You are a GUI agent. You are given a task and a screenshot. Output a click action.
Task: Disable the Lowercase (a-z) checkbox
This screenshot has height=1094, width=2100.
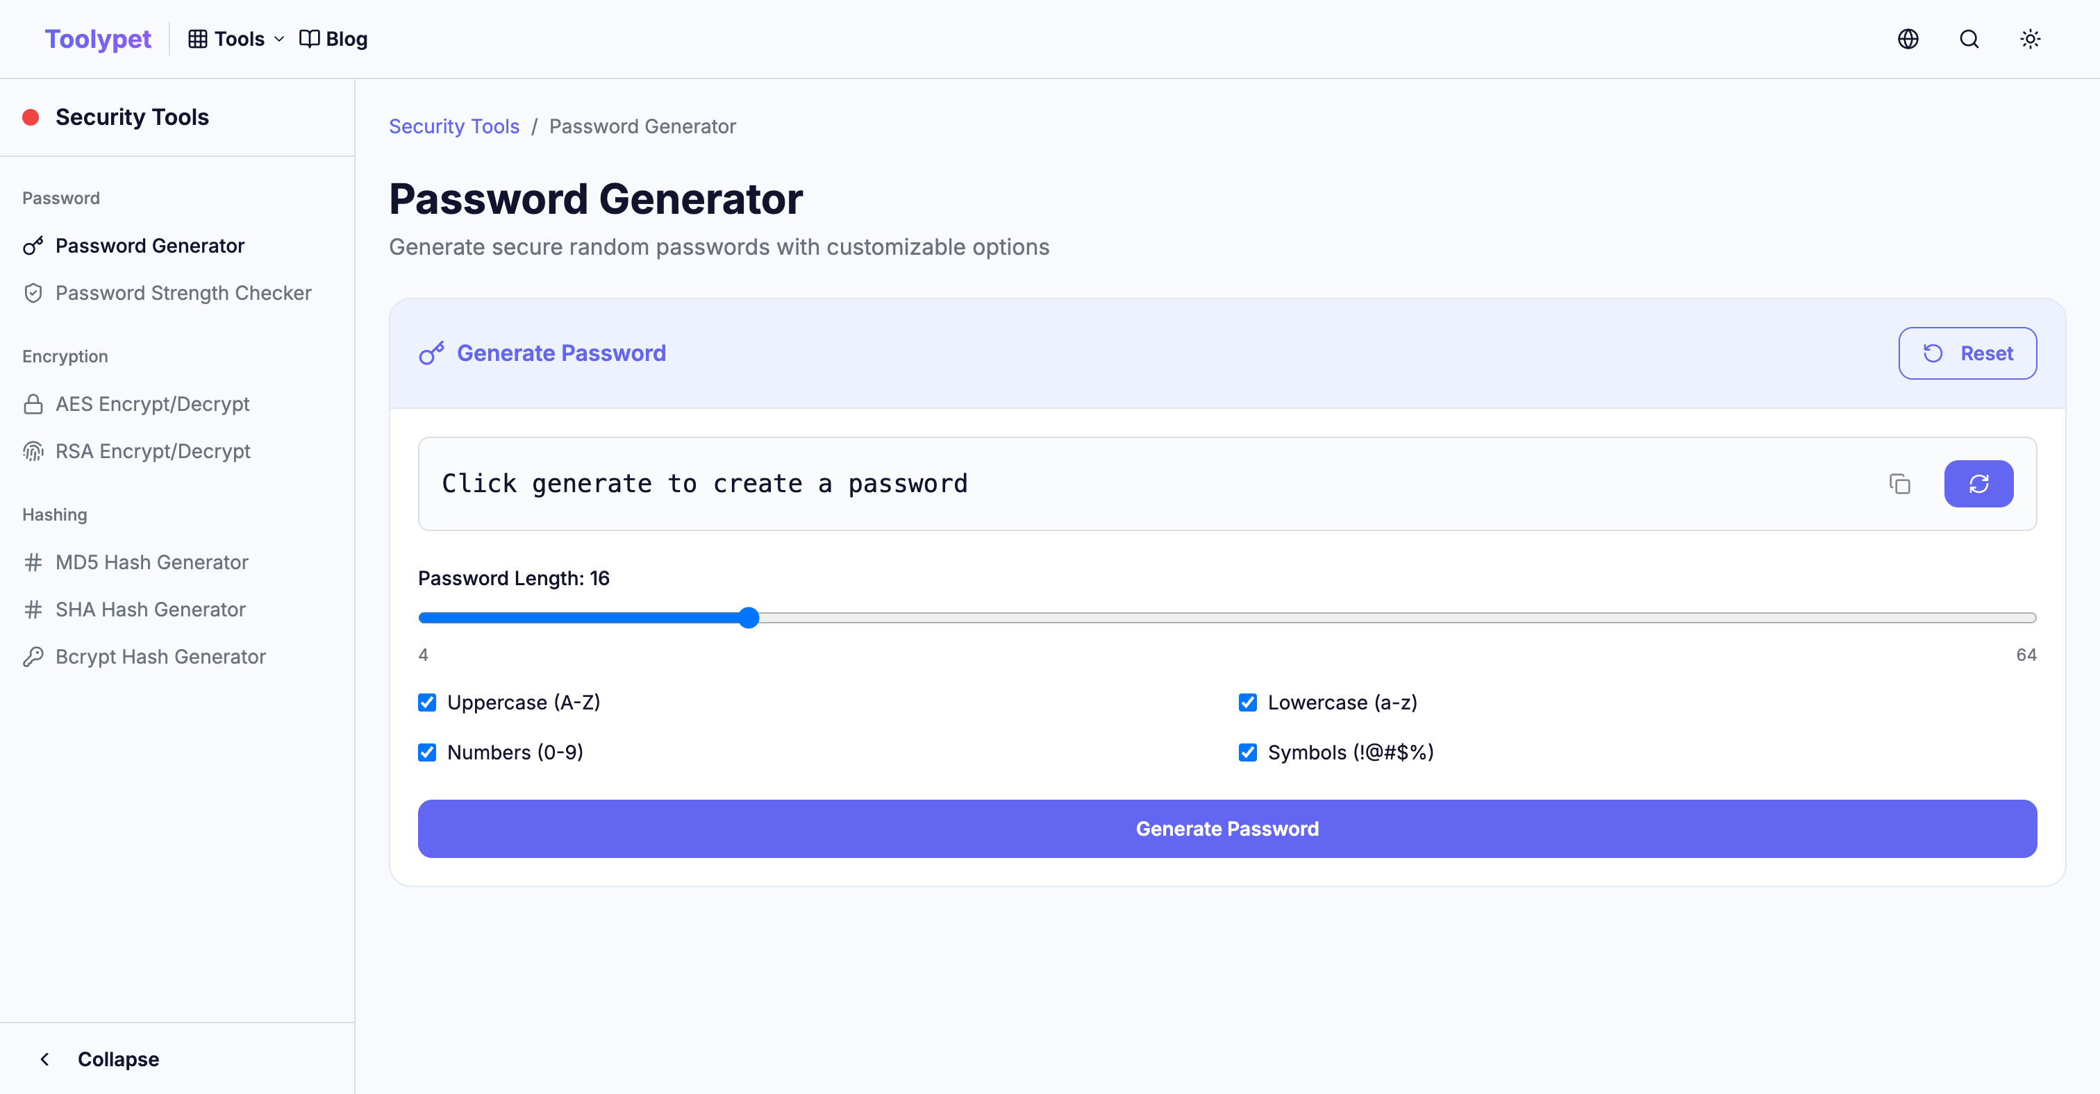coord(1247,702)
